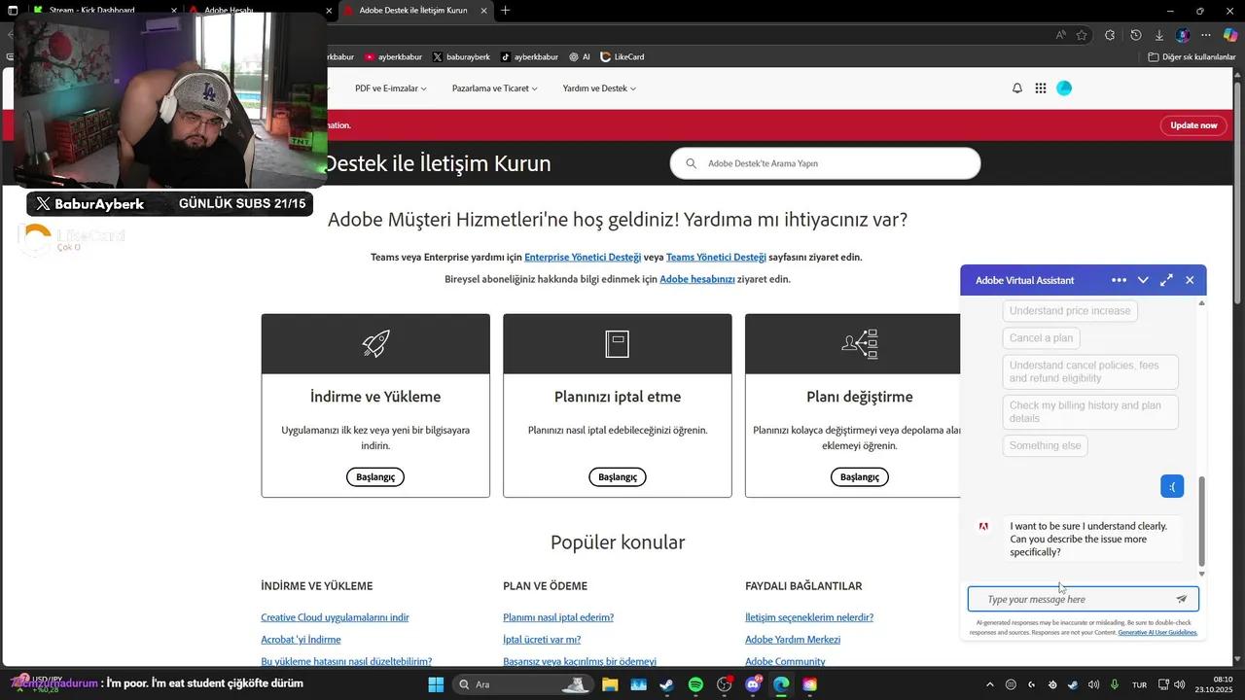Viewport: 1245px width, 700px height.
Task: Open Edge settings and more menu
Action: click(x=1206, y=35)
